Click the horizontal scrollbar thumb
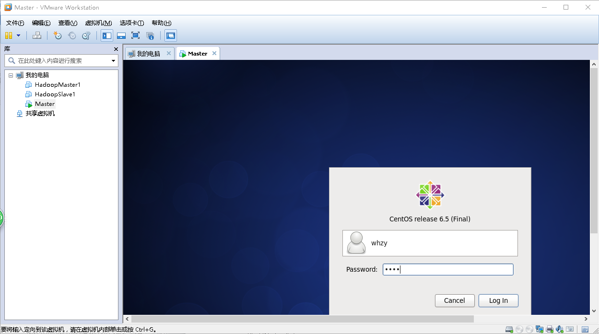Viewport: 599px width, 334px height. click(302, 319)
